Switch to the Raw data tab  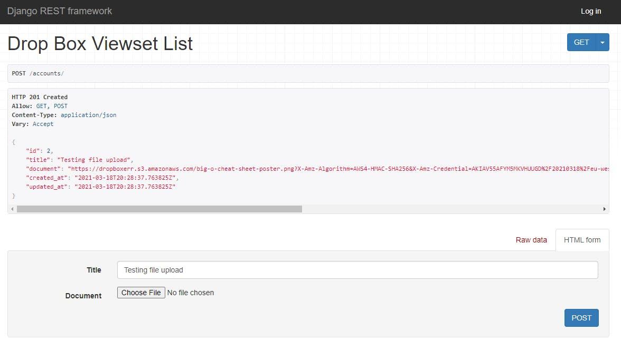[x=531, y=240]
